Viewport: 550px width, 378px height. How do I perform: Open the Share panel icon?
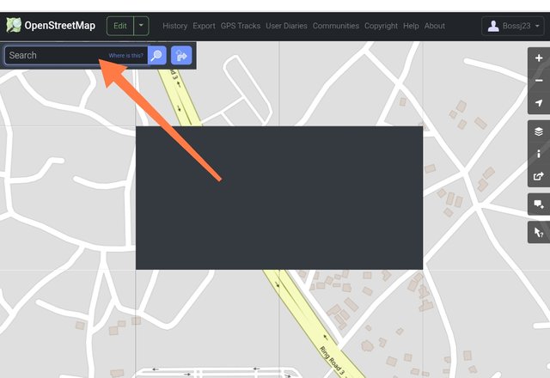coord(539,176)
